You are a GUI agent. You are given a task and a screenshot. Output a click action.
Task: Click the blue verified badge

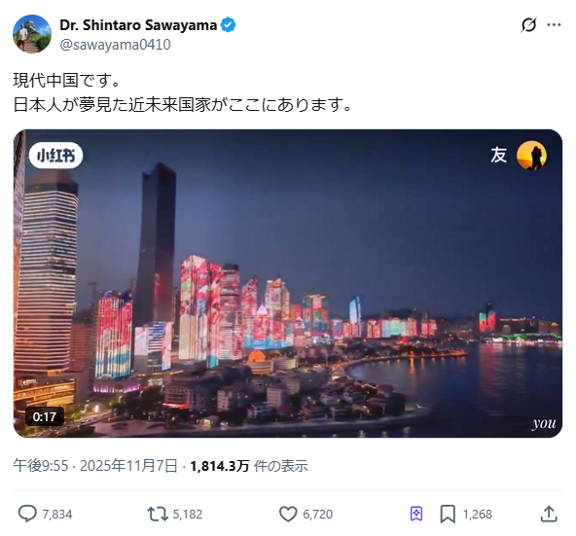228,25
